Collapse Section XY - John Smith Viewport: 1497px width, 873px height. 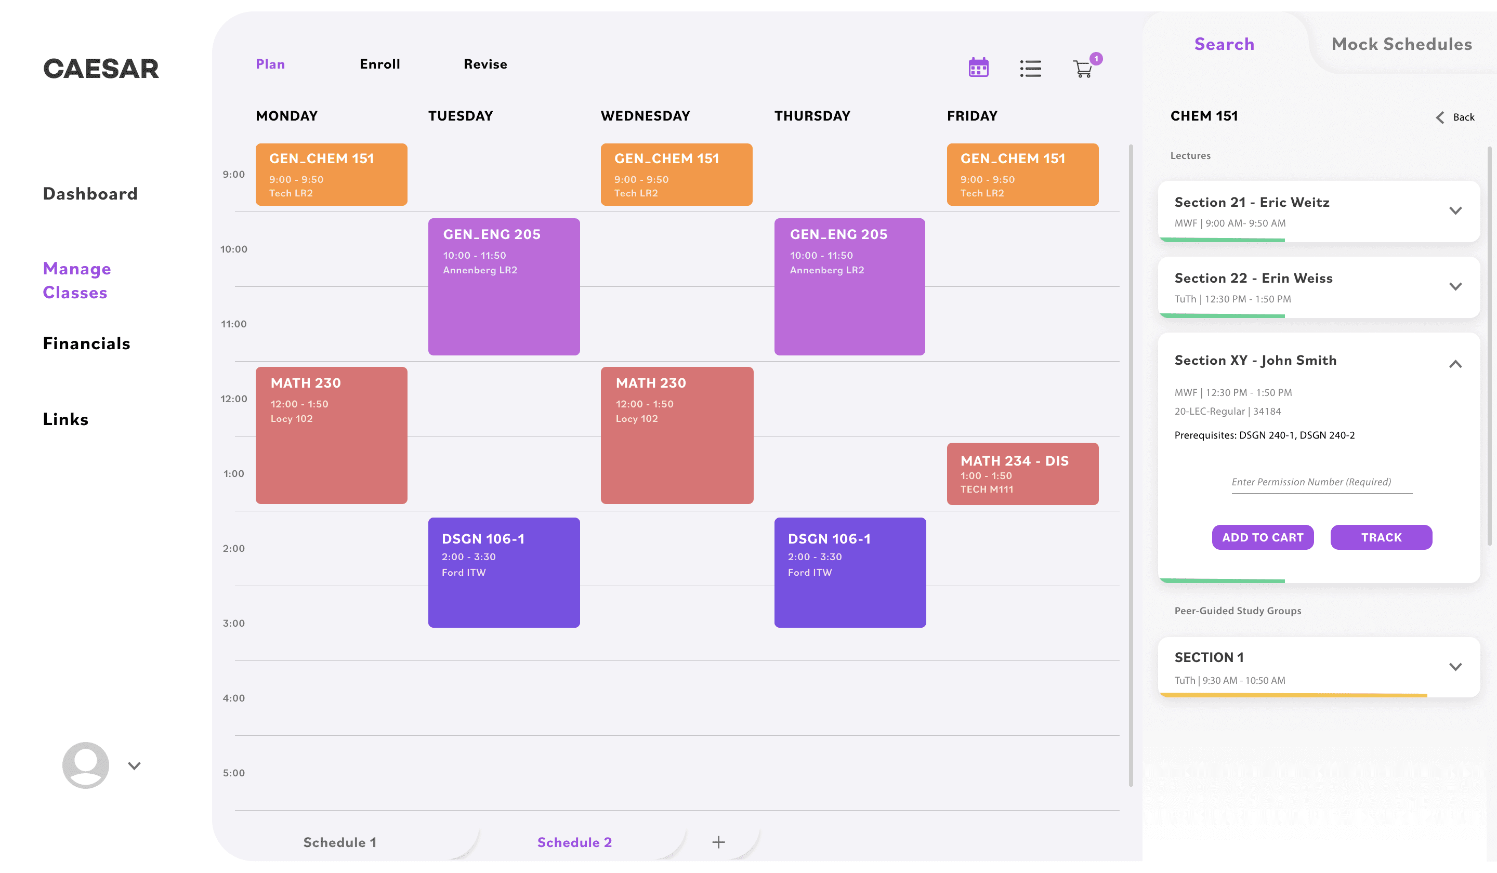[x=1455, y=363]
